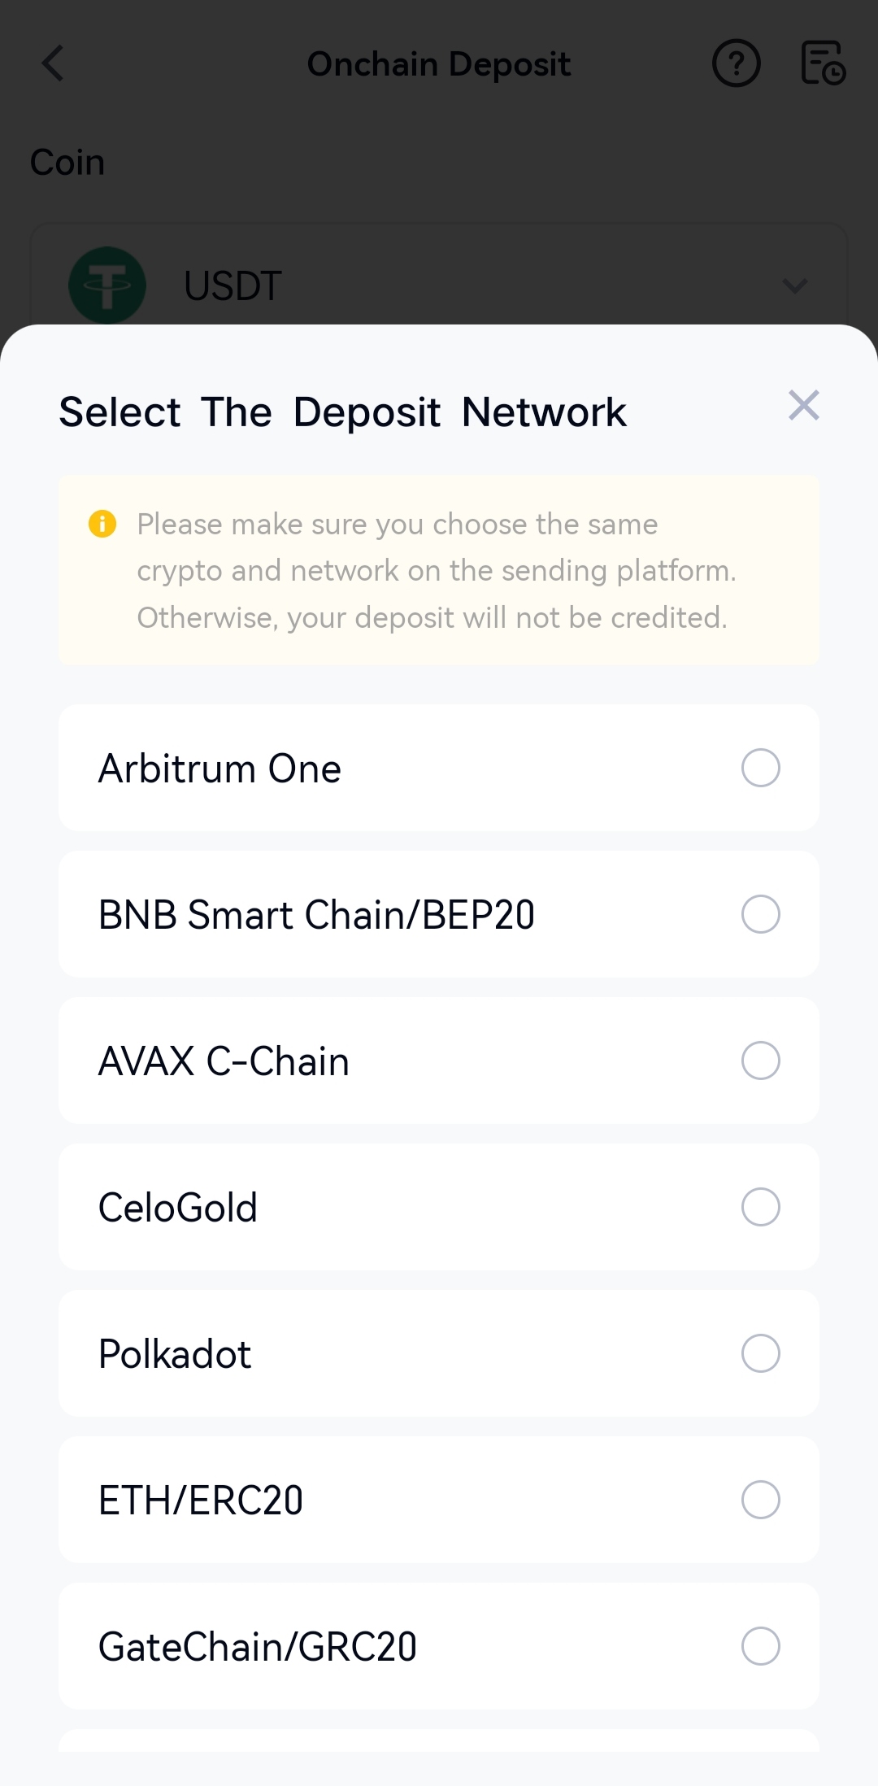Choose the Polkadot network row
Screen dimensions: 878x1786
(x=439, y=1353)
